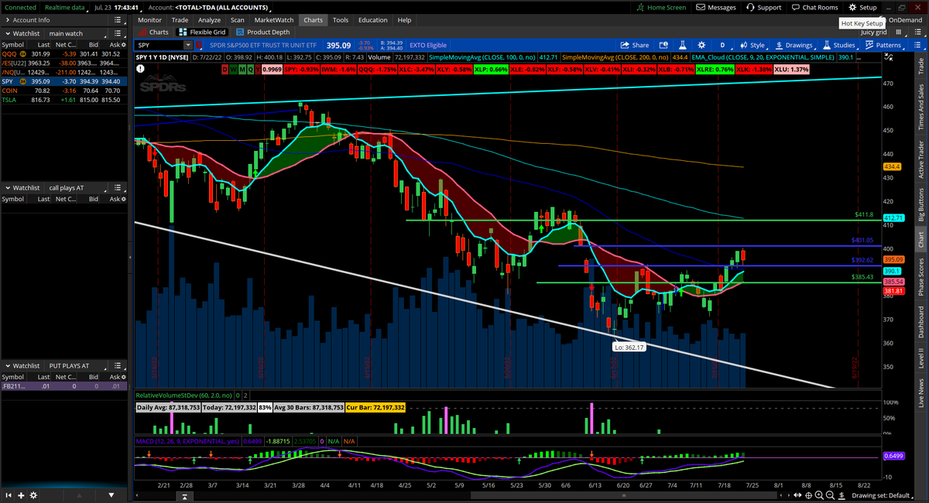The height and width of the screenshot is (503, 929).
Task: Switch to the Monitor tab
Action: [149, 19]
